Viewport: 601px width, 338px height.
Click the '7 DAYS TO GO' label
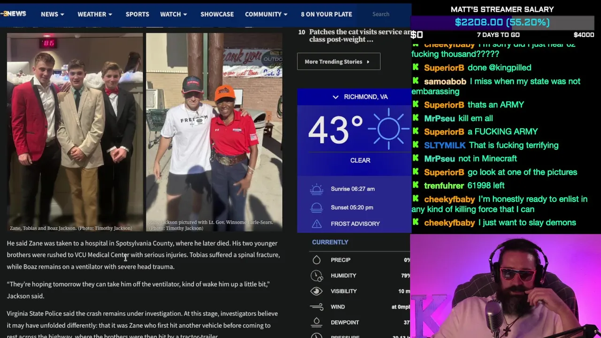pyautogui.click(x=498, y=35)
